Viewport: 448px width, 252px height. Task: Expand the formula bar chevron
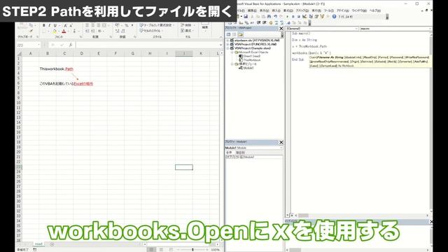[220, 45]
